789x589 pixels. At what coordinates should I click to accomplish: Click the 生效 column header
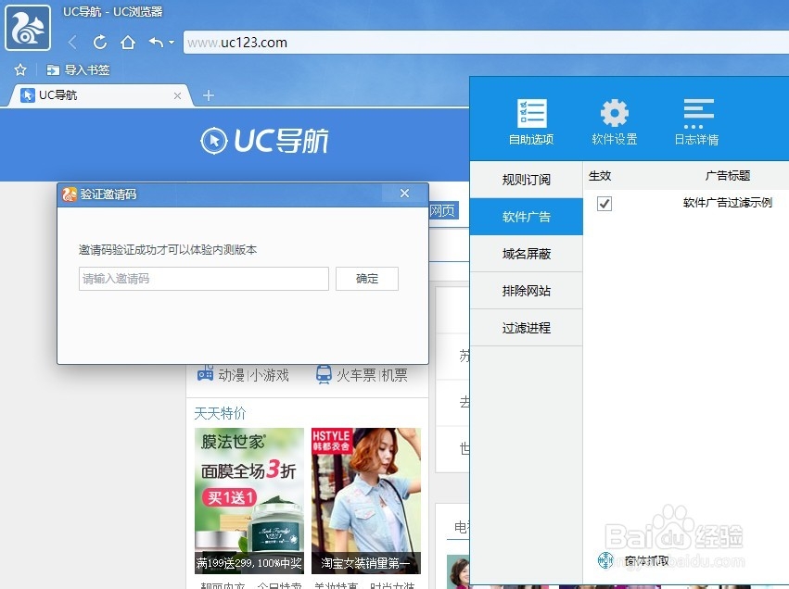600,176
